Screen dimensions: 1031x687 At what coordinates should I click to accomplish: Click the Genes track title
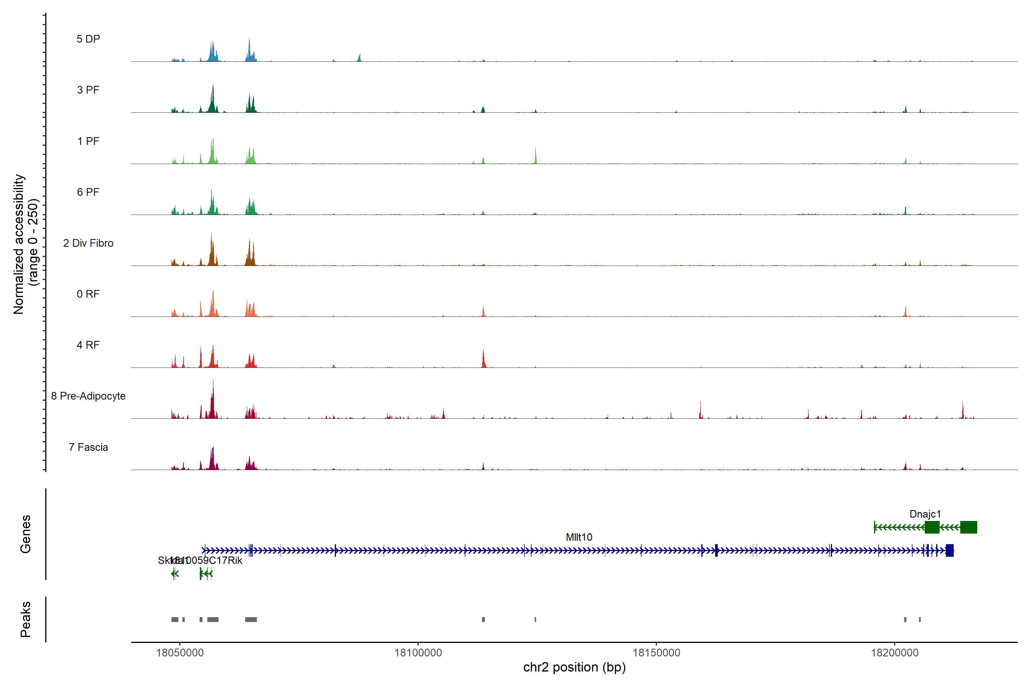tap(25, 534)
